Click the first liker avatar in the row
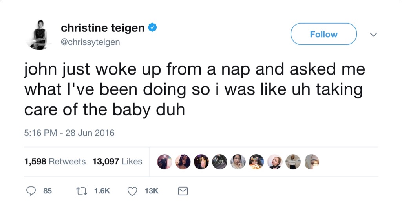 pos(164,162)
